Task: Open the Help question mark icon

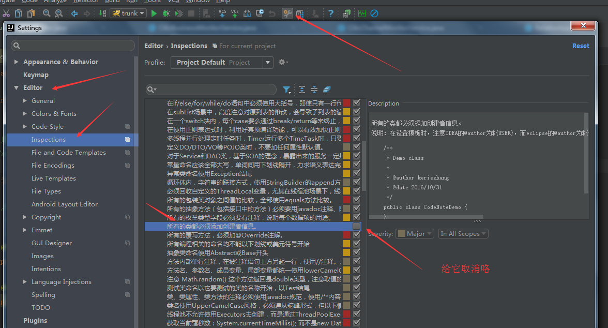Action: (x=331, y=13)
